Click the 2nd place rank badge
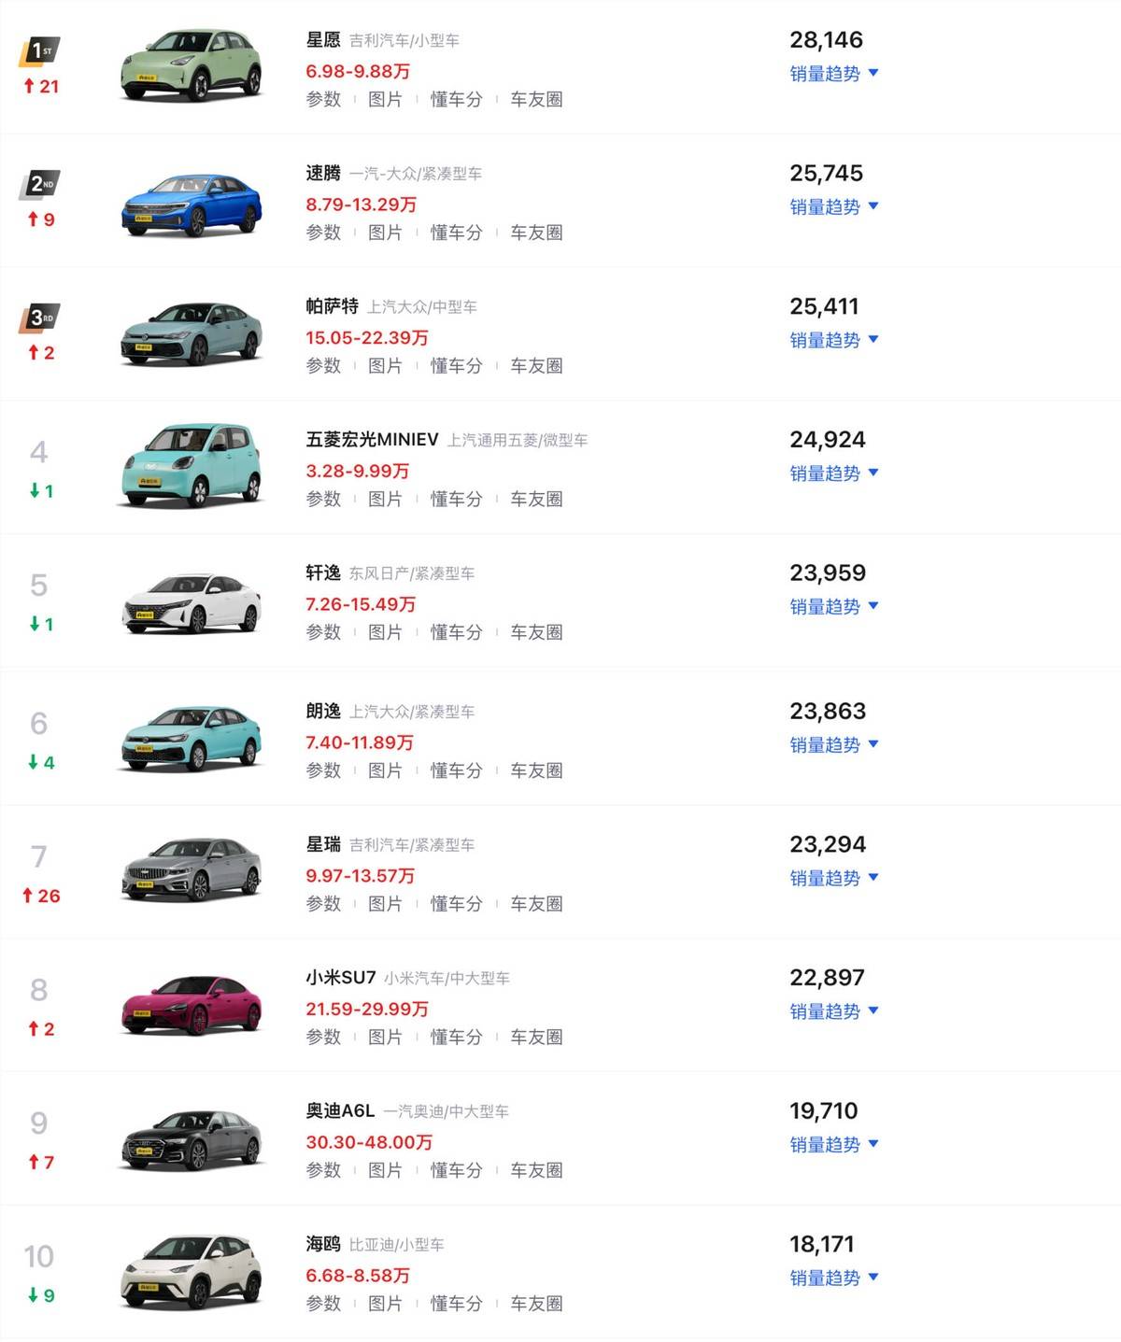Viewport: 1121px width, 1342px height. 39,185
